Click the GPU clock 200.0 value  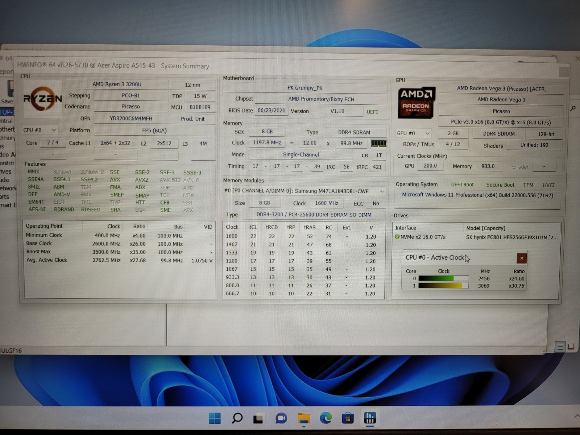coord(430,166)
